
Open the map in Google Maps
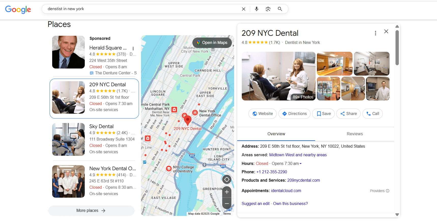212,43
